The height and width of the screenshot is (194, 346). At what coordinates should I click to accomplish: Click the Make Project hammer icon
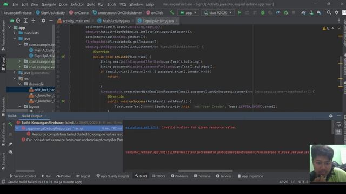click(172, 12)
